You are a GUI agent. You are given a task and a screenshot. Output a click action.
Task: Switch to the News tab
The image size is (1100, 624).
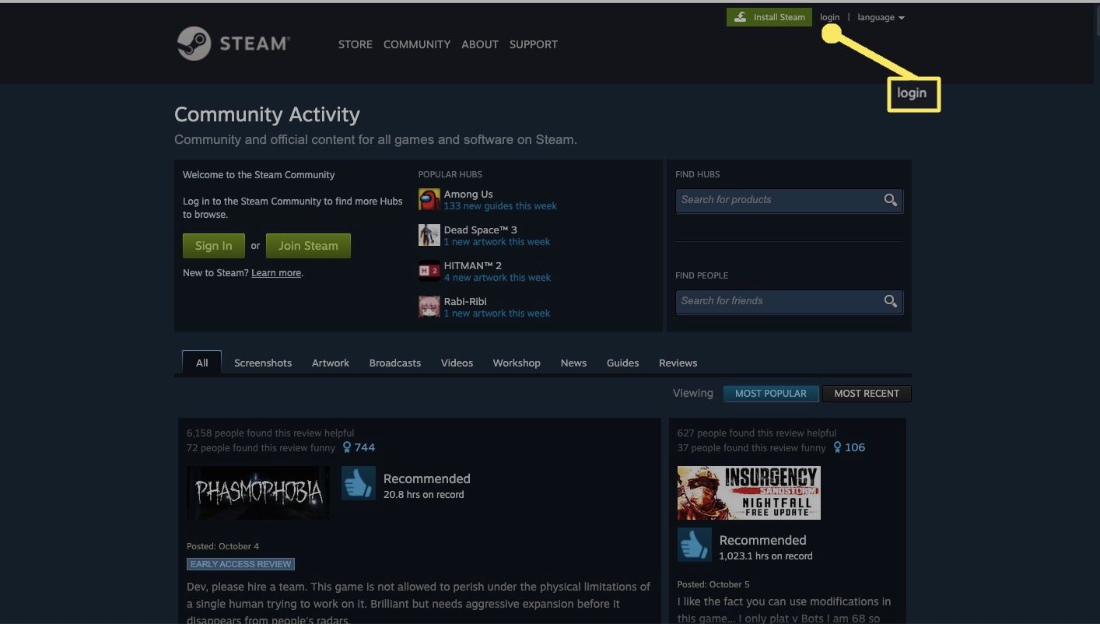coord(573,363)
